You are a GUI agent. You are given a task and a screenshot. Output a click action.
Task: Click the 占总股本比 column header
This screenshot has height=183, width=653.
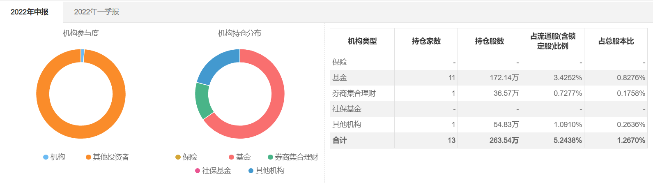[x=616, y=41]
